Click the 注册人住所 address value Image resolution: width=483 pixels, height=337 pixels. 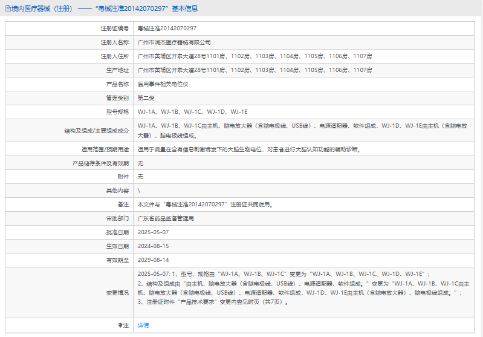coord(254,56)
